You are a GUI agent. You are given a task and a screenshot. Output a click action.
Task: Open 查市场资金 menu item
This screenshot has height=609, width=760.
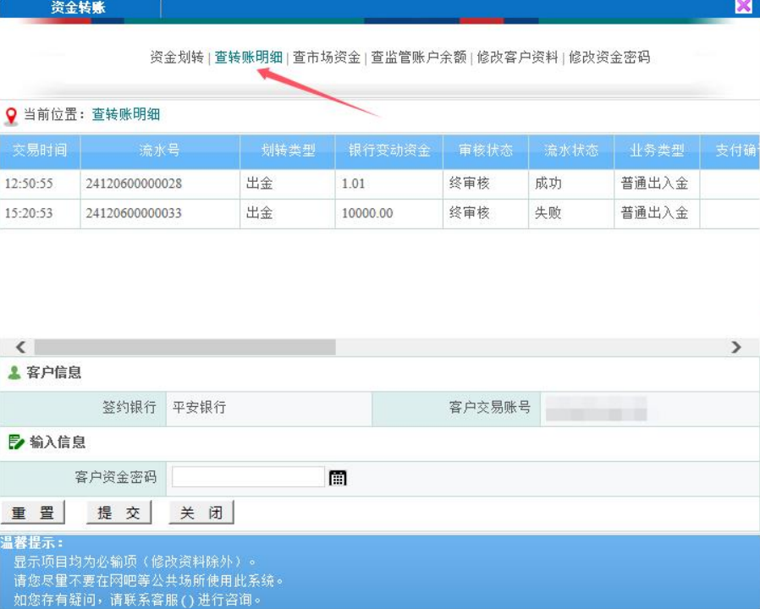point(327,58)
